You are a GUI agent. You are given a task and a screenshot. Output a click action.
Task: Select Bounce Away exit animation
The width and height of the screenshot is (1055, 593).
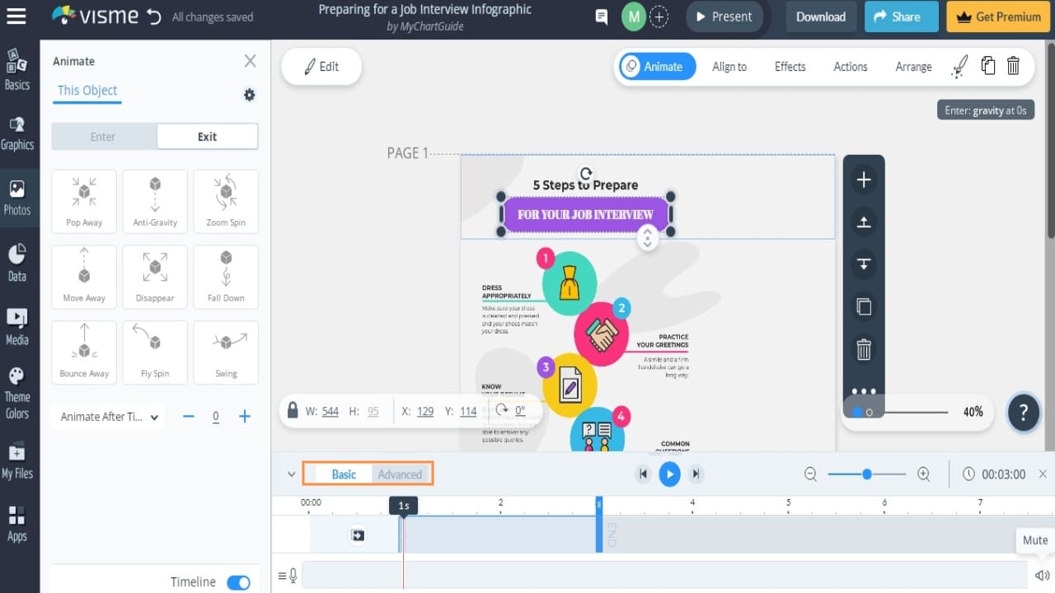point(84,353)
